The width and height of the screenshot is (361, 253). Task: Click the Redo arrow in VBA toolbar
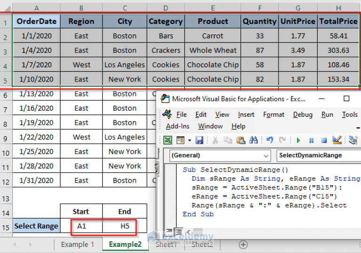click(x=282, y=140)
